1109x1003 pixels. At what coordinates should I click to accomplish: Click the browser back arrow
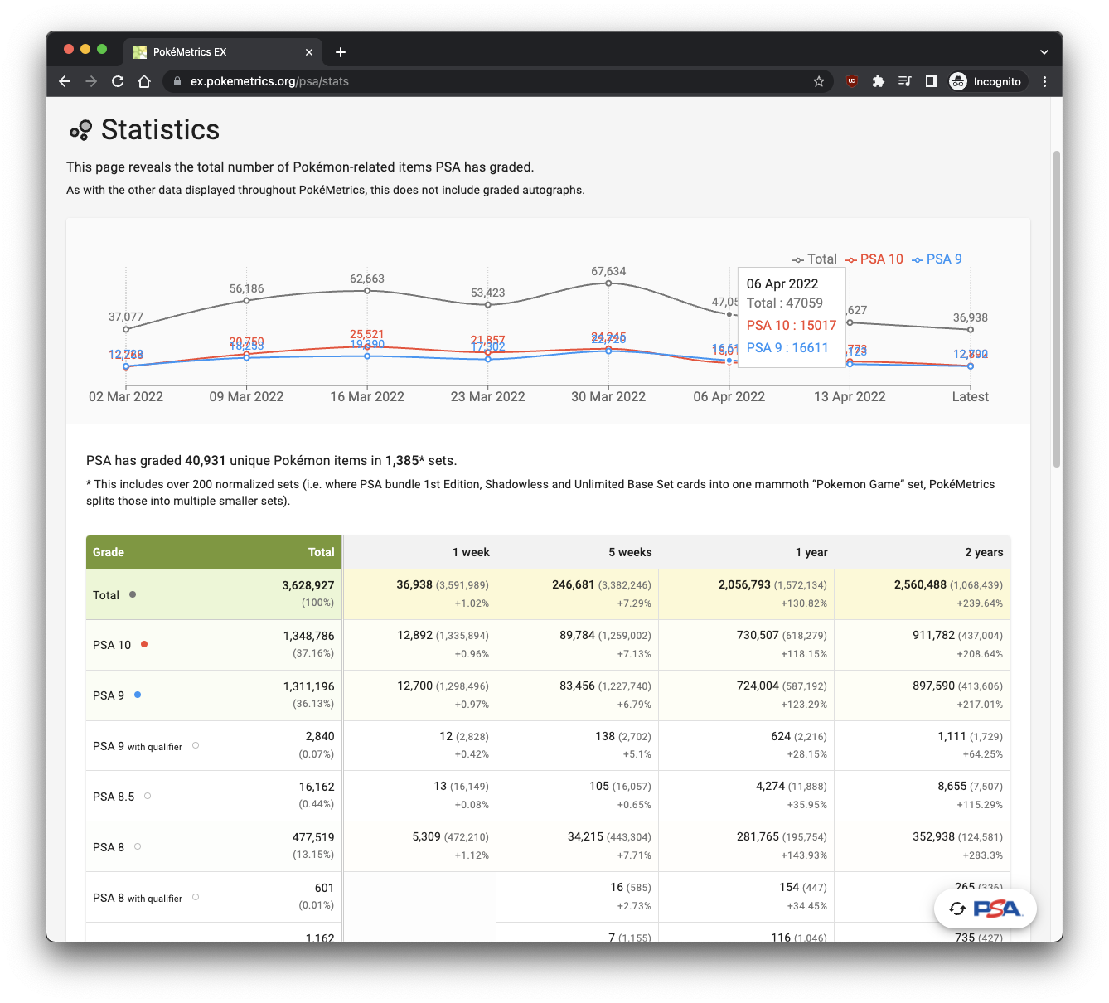pyautogui.click(x=65, y=81)
